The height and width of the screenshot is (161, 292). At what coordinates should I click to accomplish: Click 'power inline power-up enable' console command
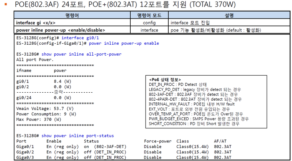coord(124,43)
